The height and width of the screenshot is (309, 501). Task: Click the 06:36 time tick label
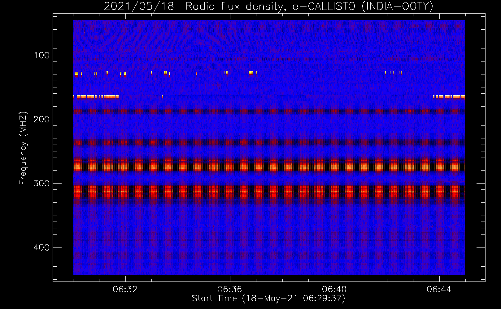[x=230, y=290]
